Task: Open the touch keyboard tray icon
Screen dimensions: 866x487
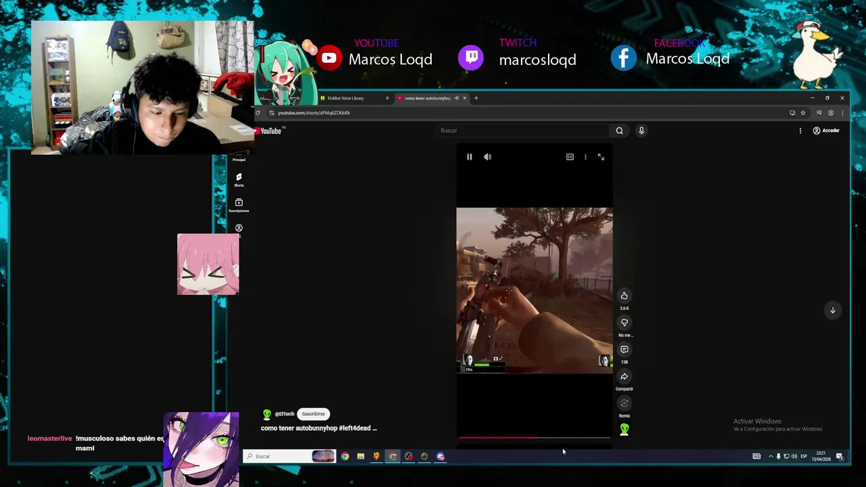Action: (756, 457)
